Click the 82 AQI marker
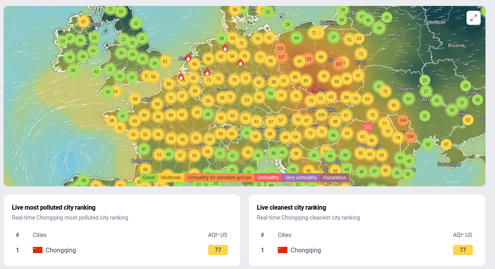This screenshot has width=495, height=269. coord(259,82)
